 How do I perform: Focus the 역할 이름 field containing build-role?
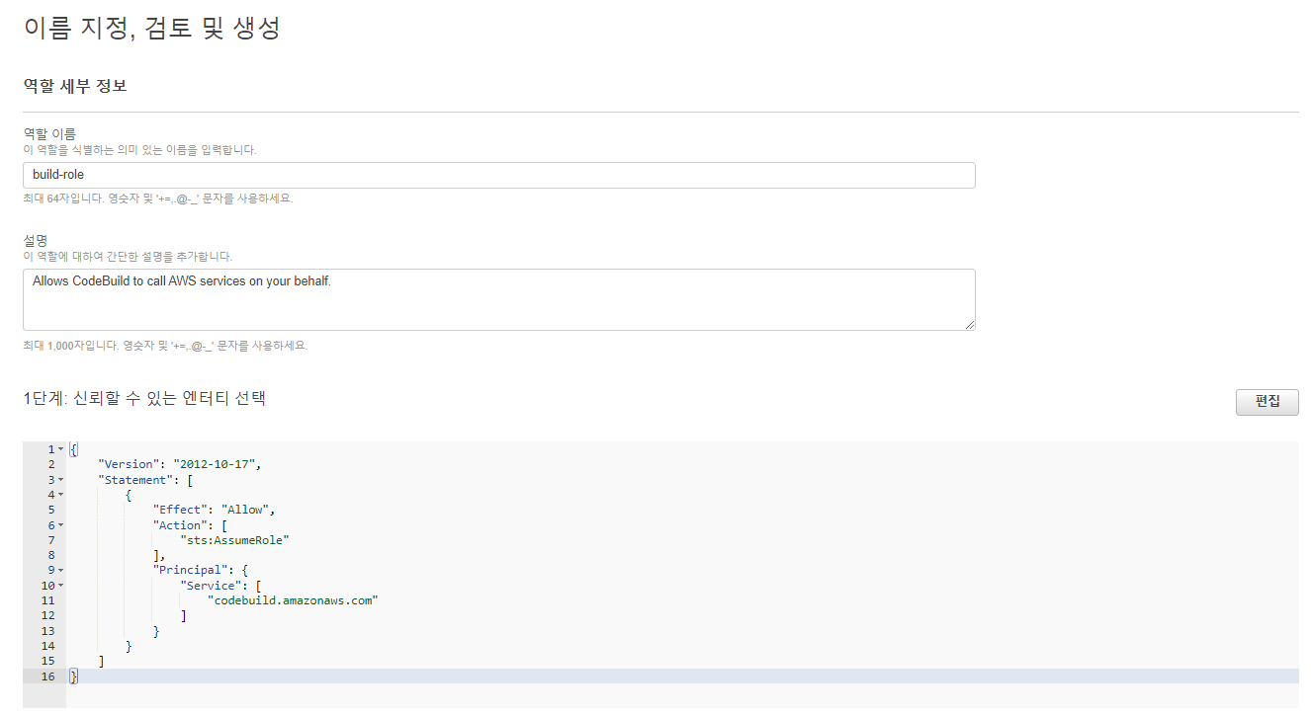coord(498,175)
